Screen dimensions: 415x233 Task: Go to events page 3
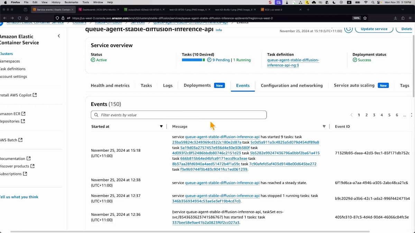point(374,115)
